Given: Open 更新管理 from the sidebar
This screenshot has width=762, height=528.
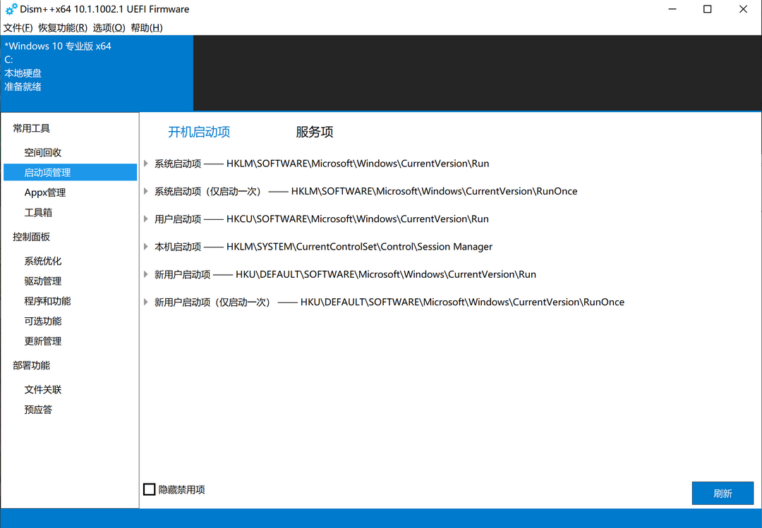Looking at the screenshot, I should point(43,340).
